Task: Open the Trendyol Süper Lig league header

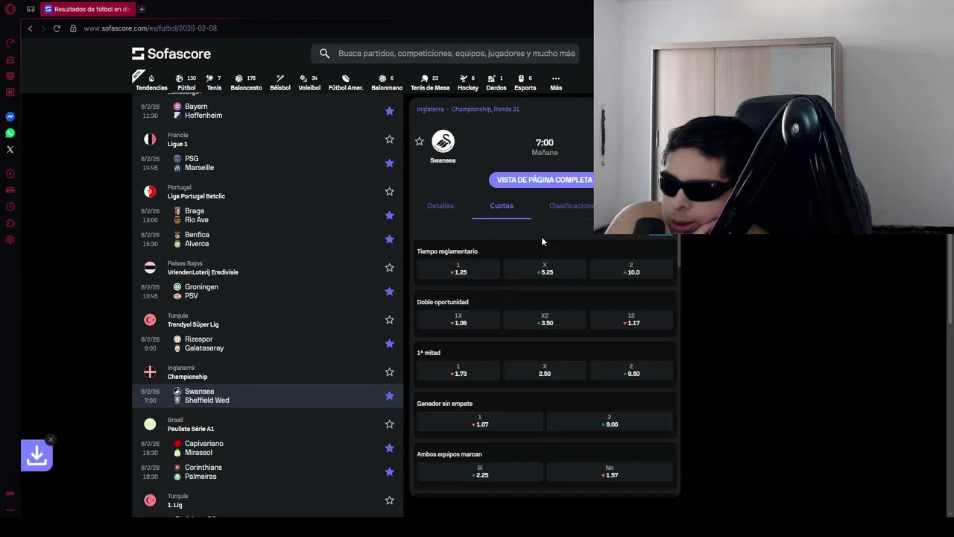Action: point(268,320)
